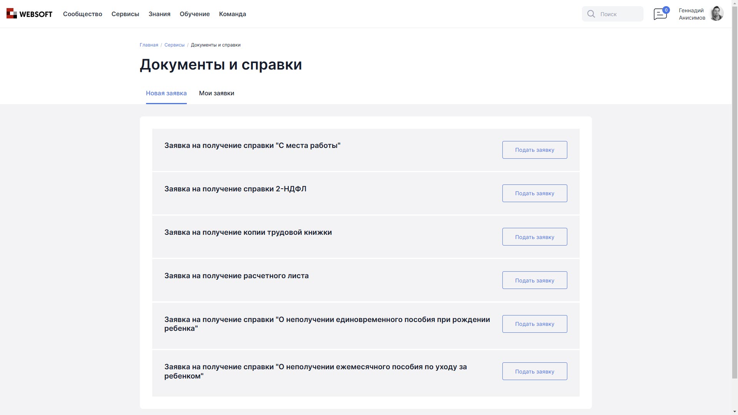Image resolution: width=738 pixels, height=415 pixels.
Task: Open the Команда menu
Action: [x=232, y=14]
